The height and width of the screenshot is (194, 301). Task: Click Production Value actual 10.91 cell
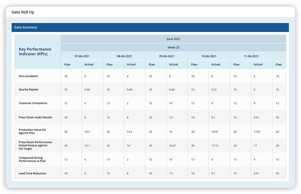point(215,132)
